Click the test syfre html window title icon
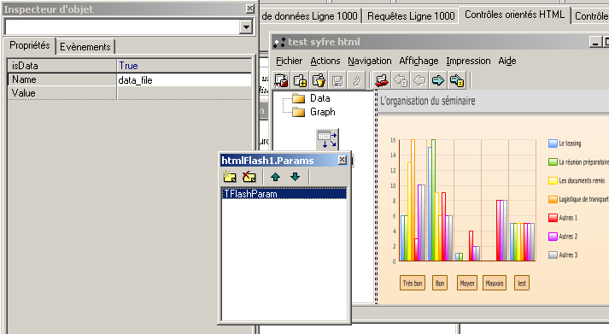609x334 pixels. coord(278,42)
